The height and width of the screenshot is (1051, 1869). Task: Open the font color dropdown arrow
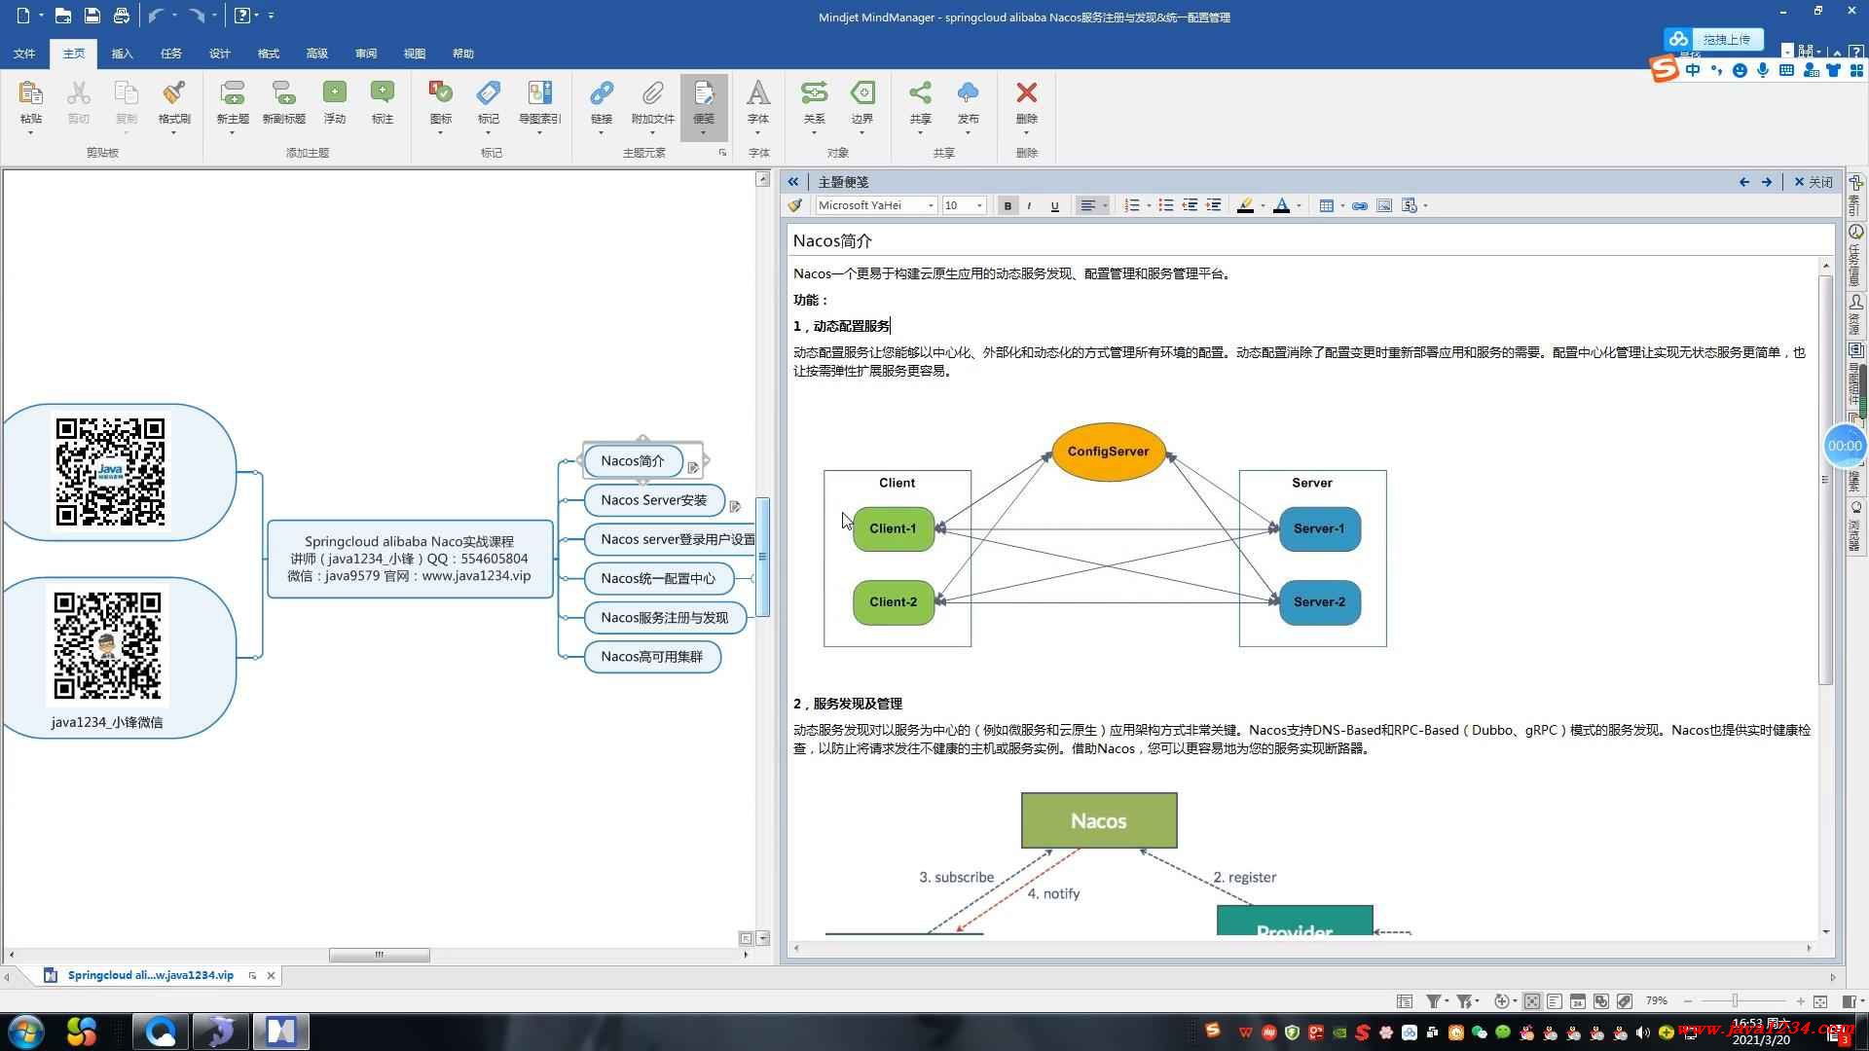click(x=1299, y=205)
